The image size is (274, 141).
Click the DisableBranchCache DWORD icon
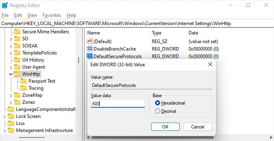tap(90, 49)
